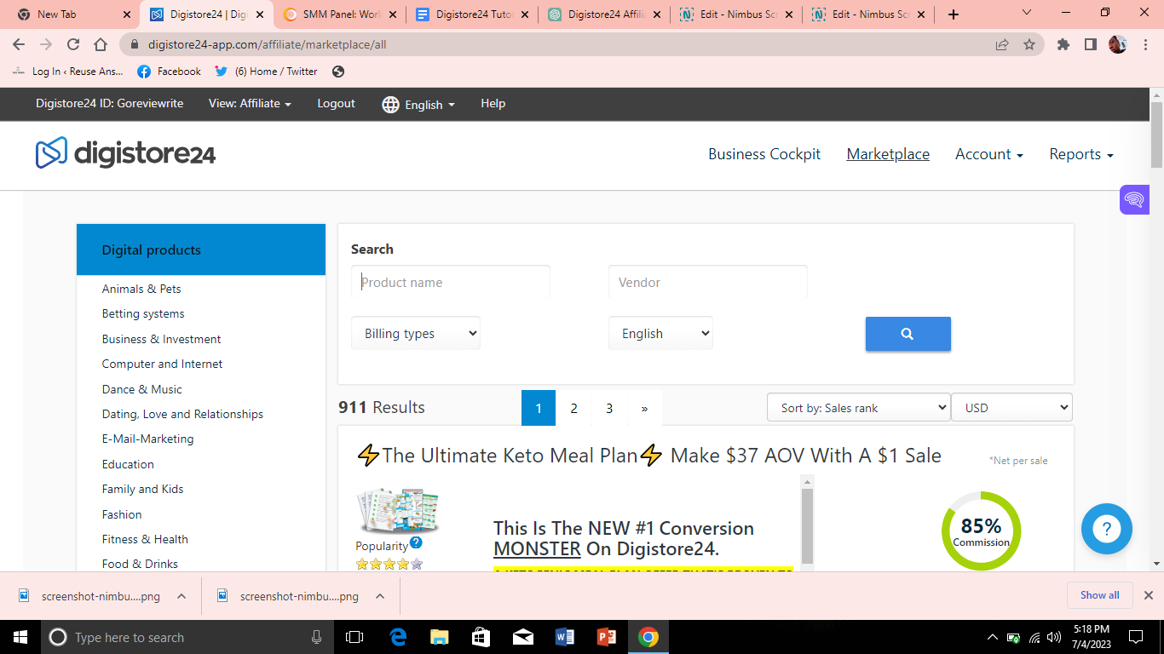
Task: Click the Vendor search field
Action: point(707,282)
